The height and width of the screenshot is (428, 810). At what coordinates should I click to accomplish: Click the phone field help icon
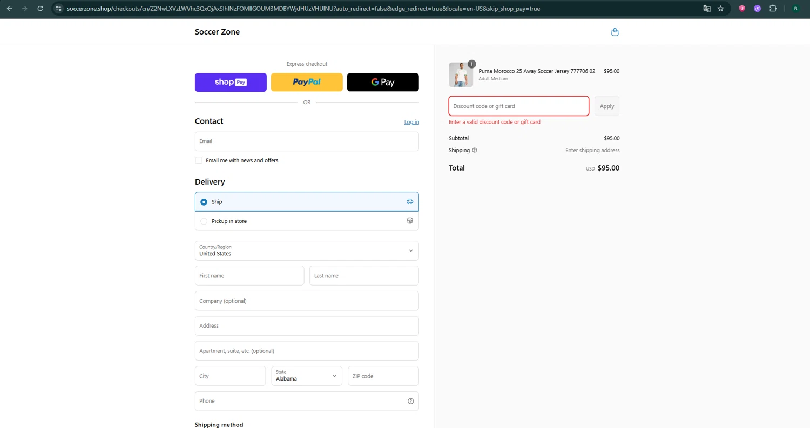pos(410,401)
